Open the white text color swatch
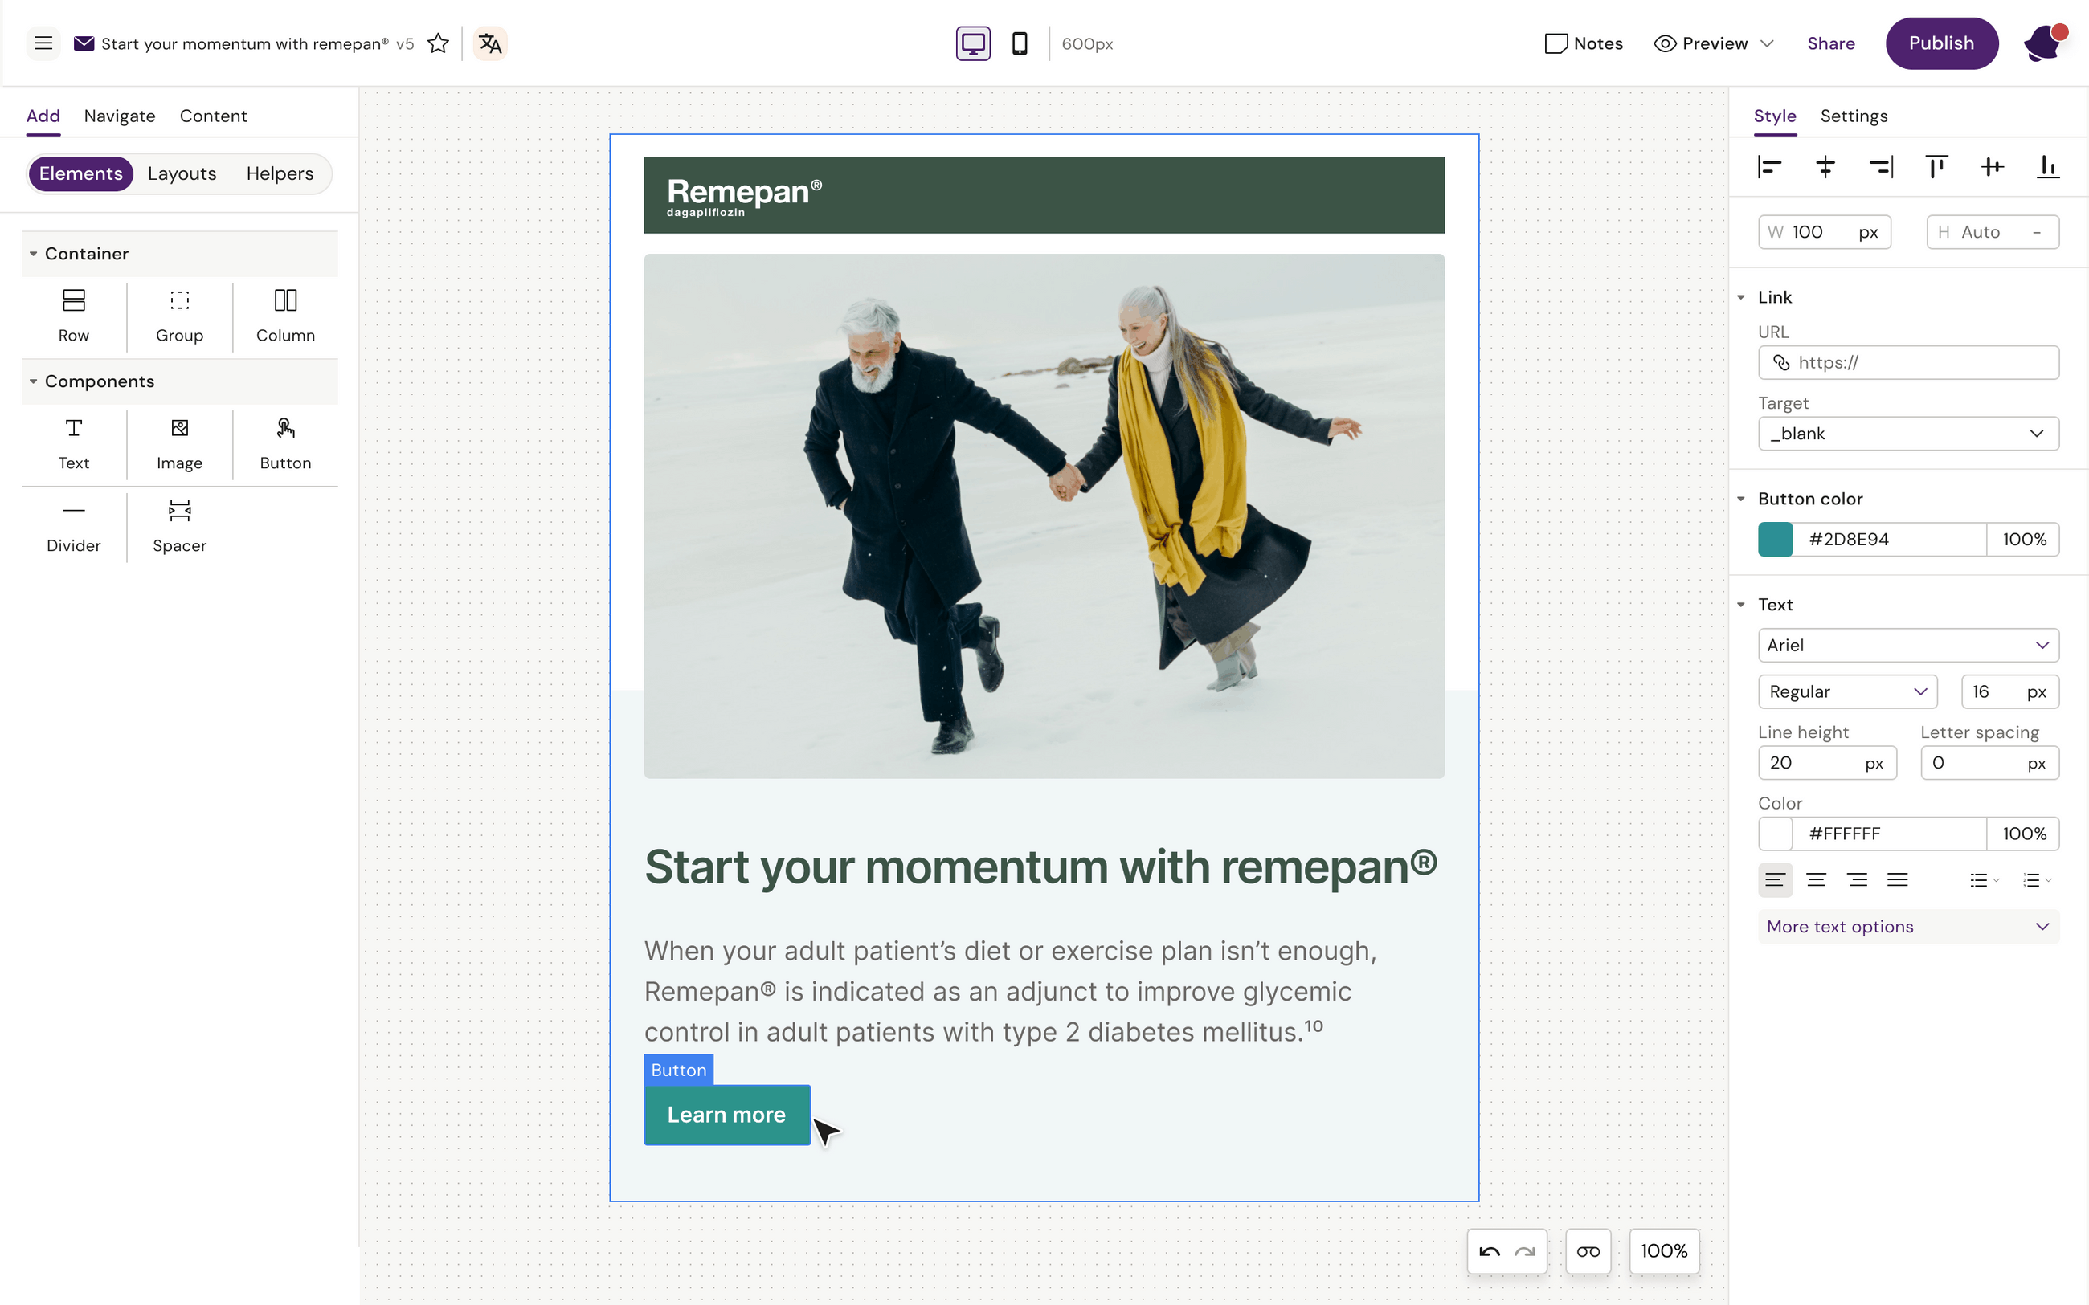Image resolution: width=2089 pixels, height=1305 pixels. pos(1775,834)
